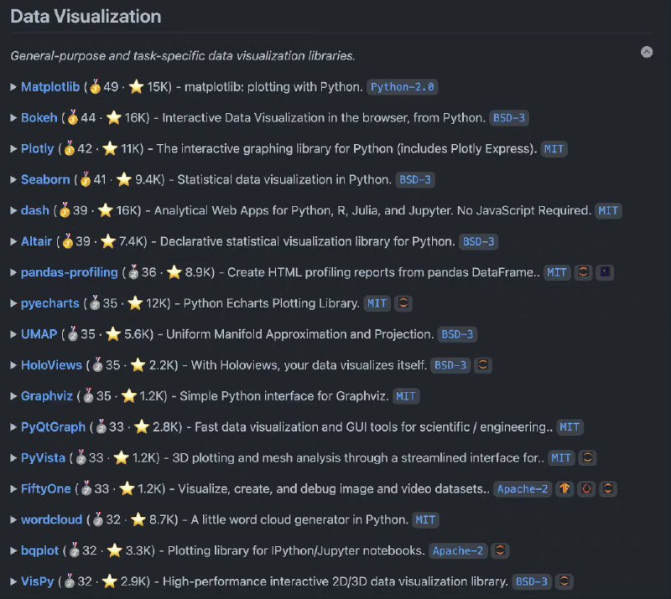The width and height of the screenshot is (671, 599).
Task: Expand the dash entry triangle
Action: point(13,210)
